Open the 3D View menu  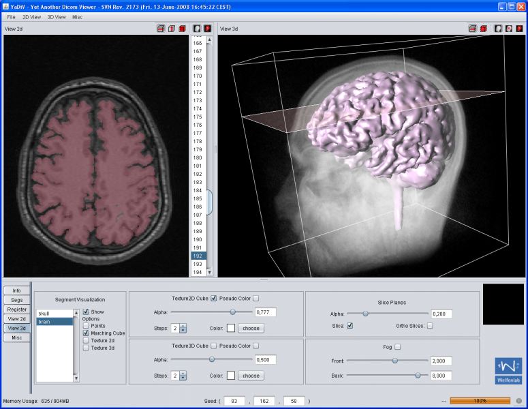(57, 16)
